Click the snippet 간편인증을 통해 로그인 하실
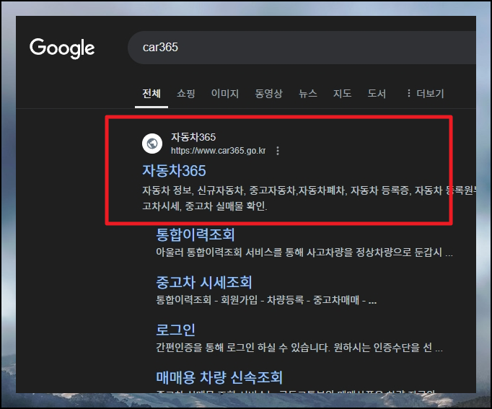The width and height of the screenshot is (492, 409). point(299,348)
